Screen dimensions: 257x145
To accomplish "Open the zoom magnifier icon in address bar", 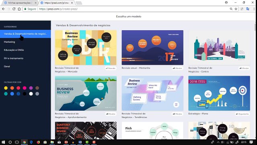I will (x=231, y=9).
